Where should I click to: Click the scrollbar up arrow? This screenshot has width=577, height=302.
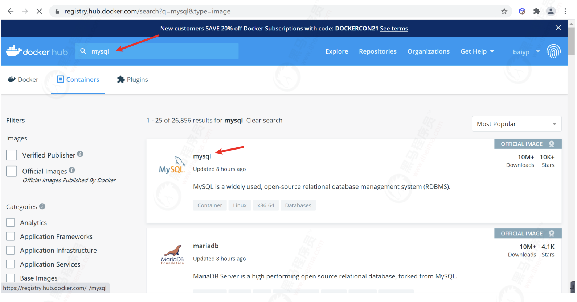[571, 23]
